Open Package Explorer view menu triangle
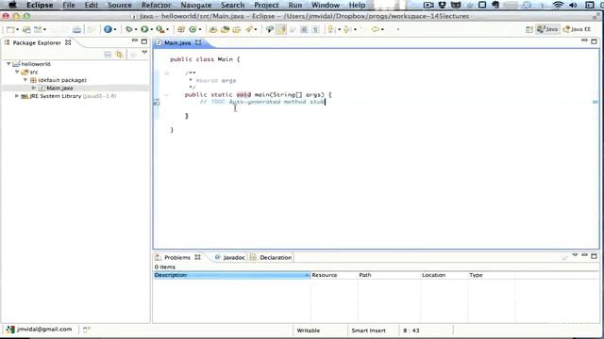This screenshot has height=339, width=604. [x=144, y=53]
